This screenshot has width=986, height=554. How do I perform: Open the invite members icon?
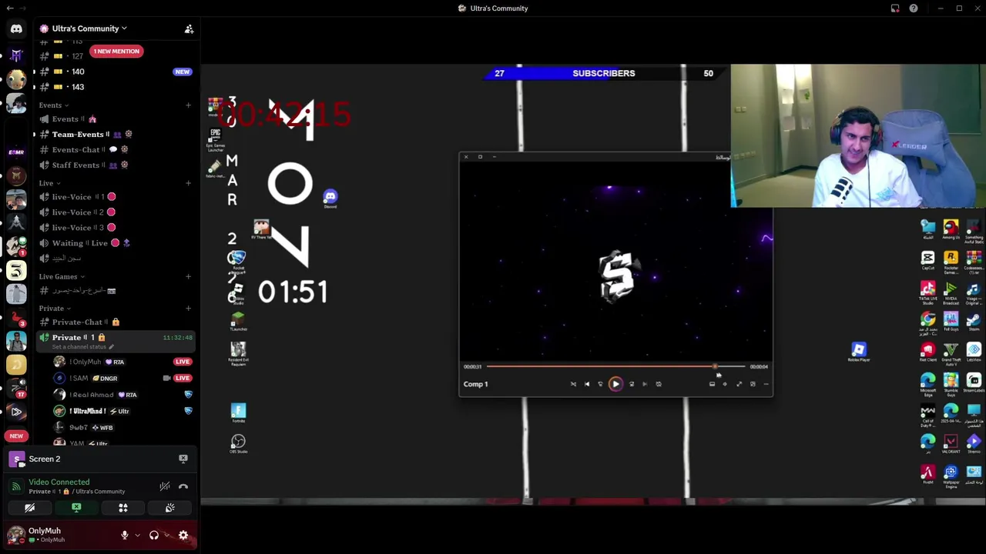(189, 29)
